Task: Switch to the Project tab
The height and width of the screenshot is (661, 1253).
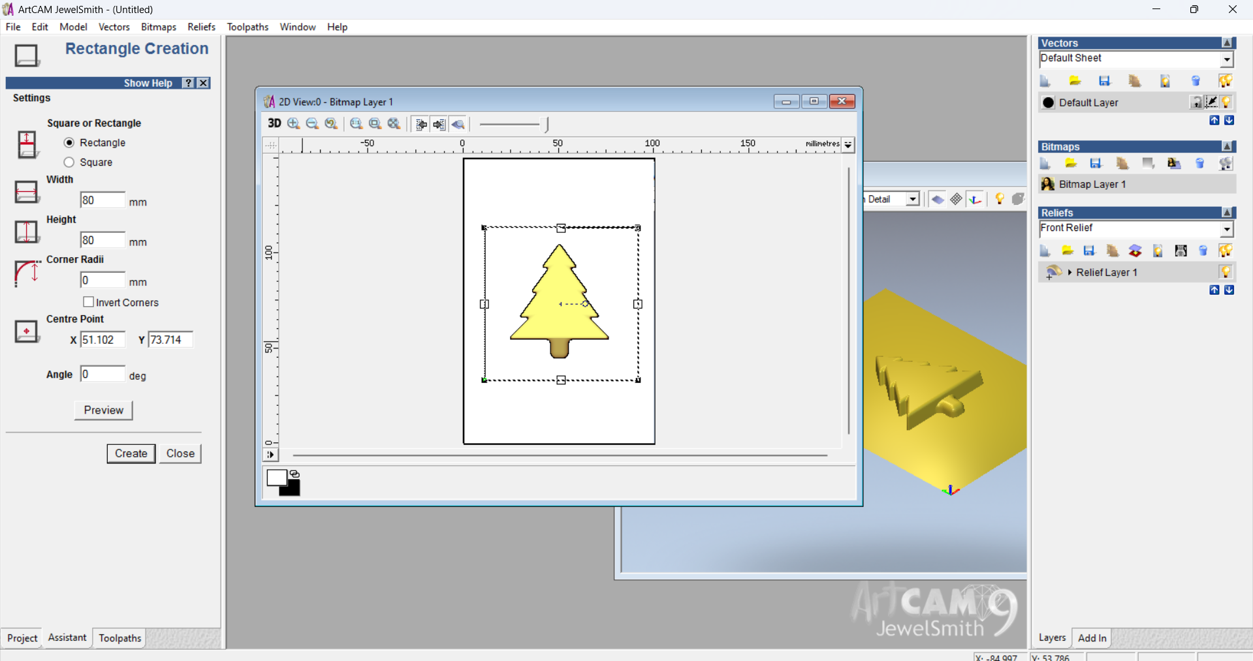Action: tap(22, 638)
